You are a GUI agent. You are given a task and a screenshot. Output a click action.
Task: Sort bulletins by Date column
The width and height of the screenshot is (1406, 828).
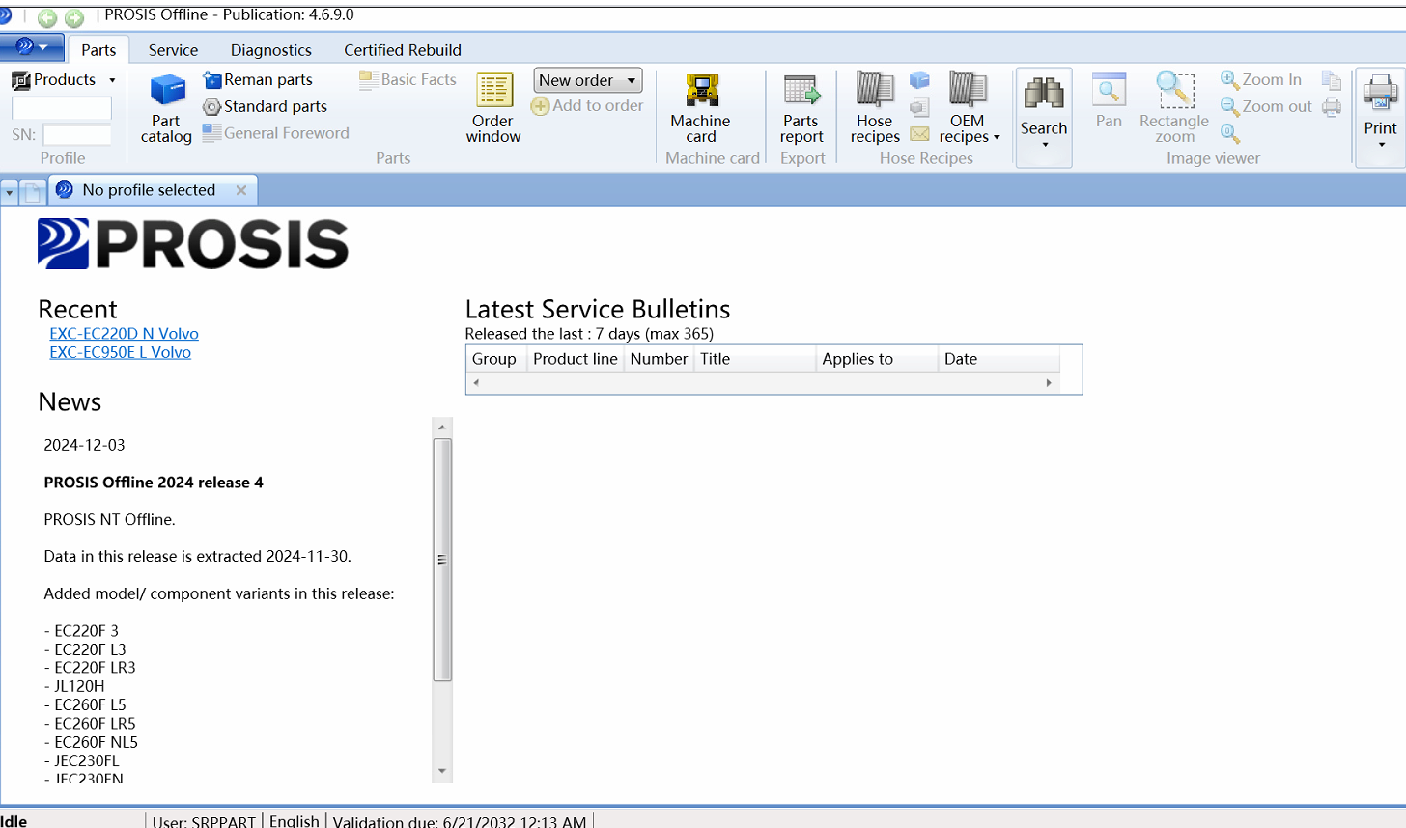[x=998, y=359]
